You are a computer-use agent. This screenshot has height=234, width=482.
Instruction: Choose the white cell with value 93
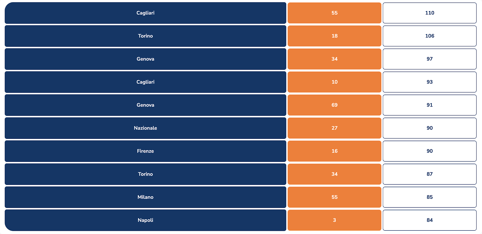click(x=430, y=82)
